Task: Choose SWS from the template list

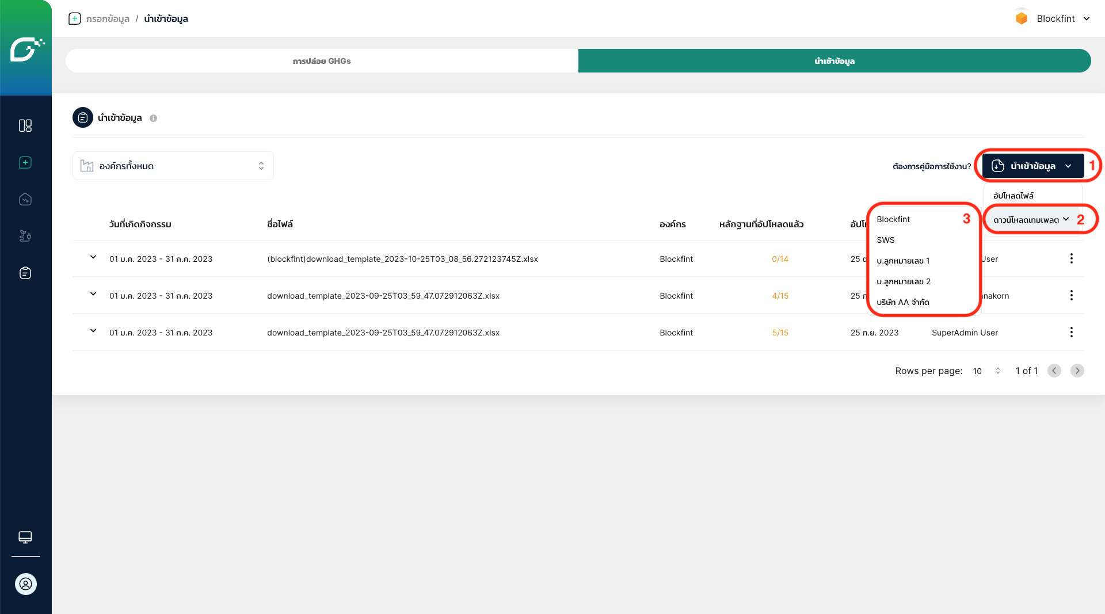Action: pos(886,240)
